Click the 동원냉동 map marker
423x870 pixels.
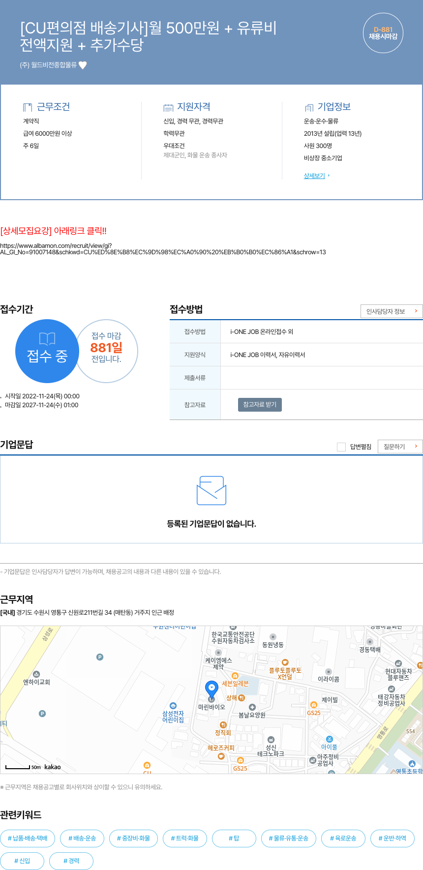coord(273,637)
